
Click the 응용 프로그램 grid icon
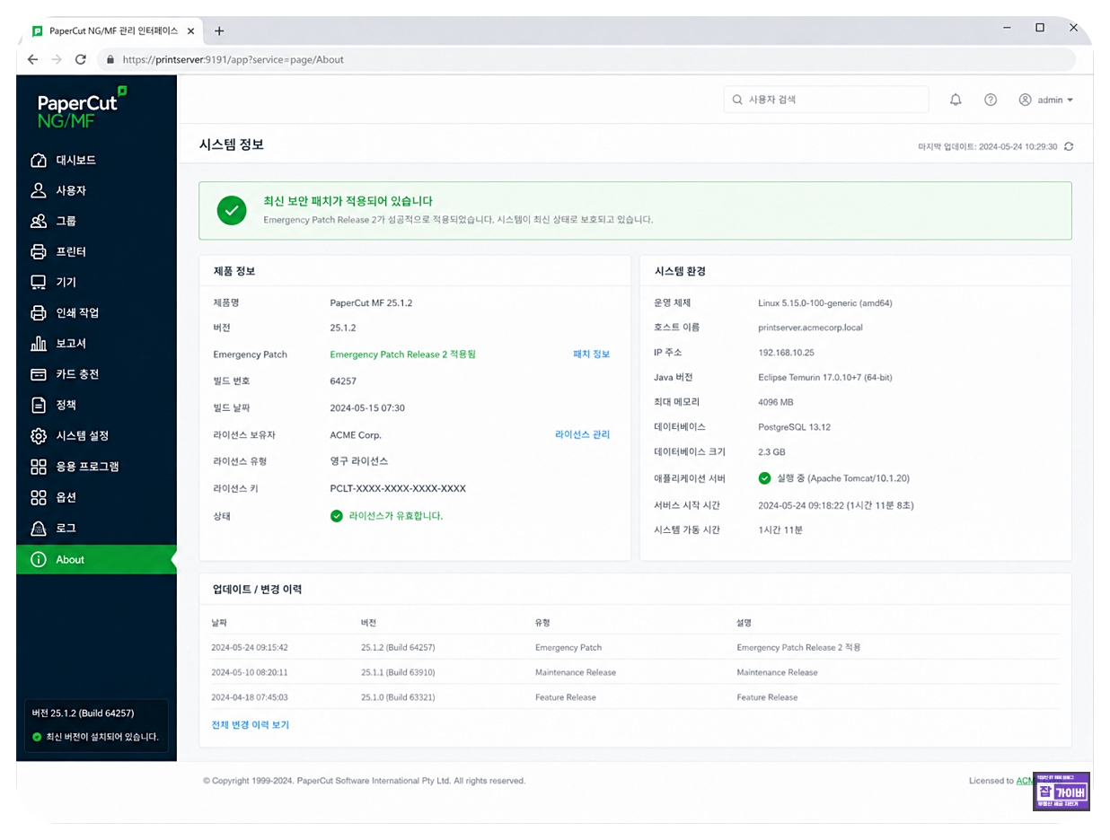[38, 467]
